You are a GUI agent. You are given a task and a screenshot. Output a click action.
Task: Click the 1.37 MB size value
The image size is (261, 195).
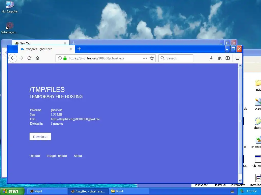pos(57,115)
